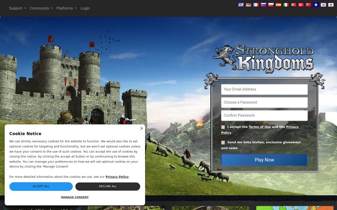Choose the Italian flag language
Image resolution: width=337 pixels, height=210 pixels.
click(x=286, y=5)
